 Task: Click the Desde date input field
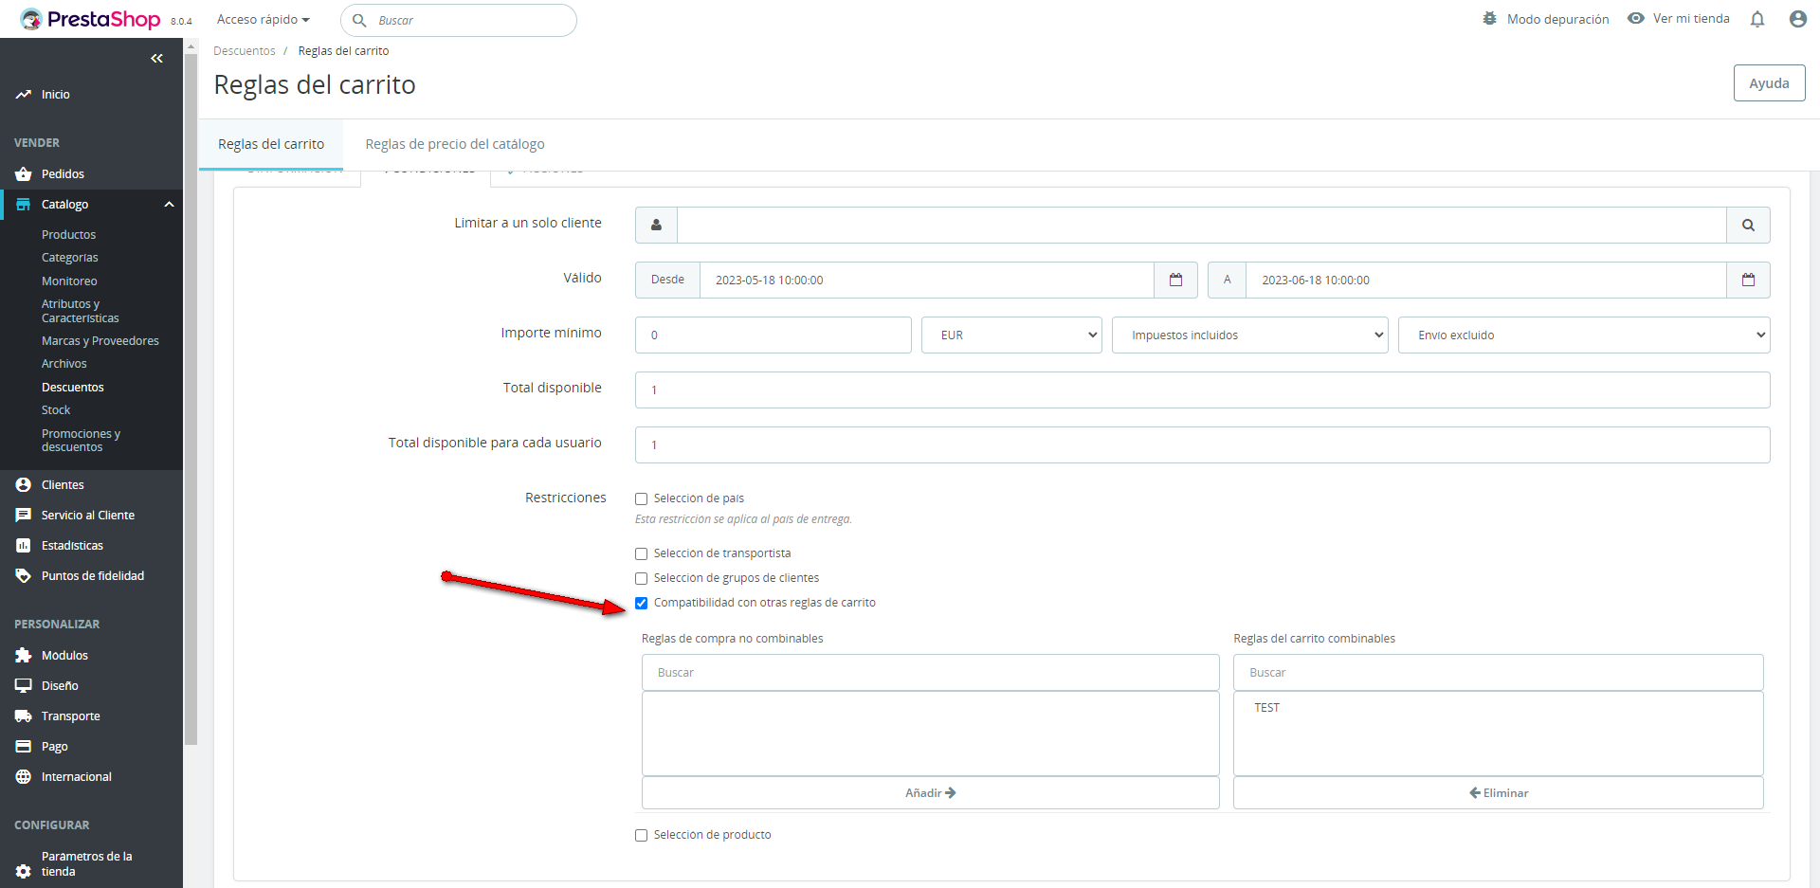coord(926,281)
